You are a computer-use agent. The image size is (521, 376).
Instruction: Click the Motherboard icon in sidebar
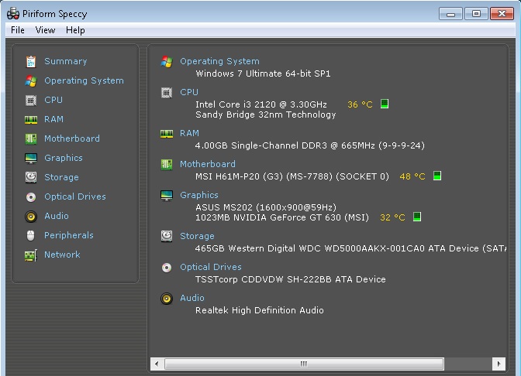pos(31,138)
